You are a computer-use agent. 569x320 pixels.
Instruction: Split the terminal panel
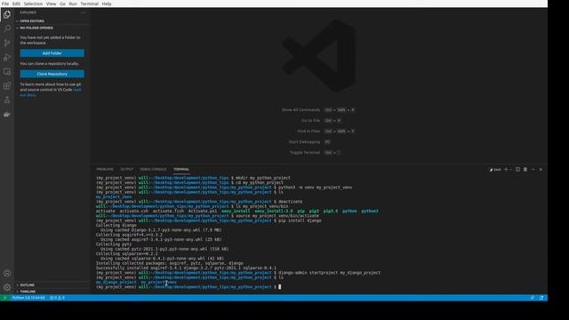(517, 170)
